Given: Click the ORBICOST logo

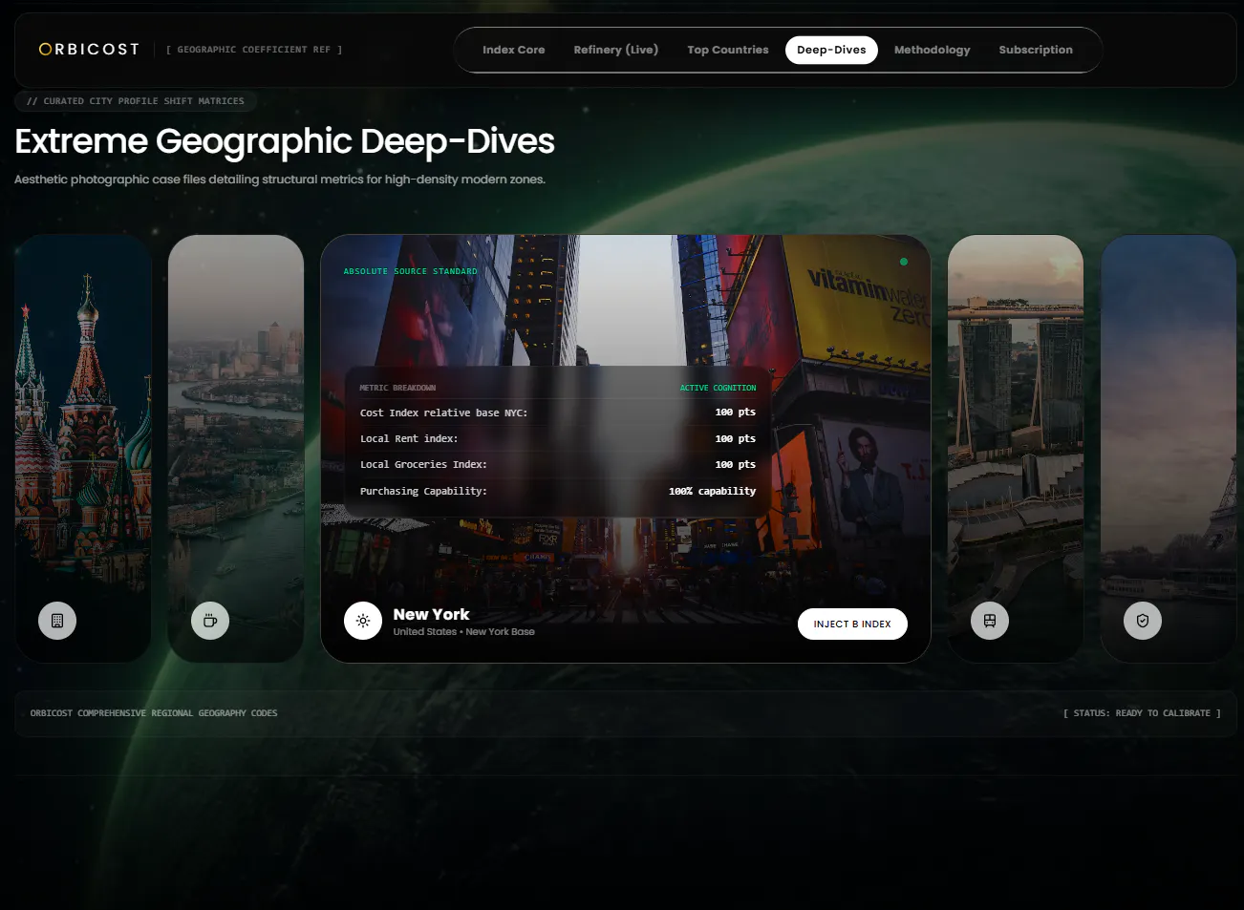Looking at the screenshot, I should [x=89, y=50].
